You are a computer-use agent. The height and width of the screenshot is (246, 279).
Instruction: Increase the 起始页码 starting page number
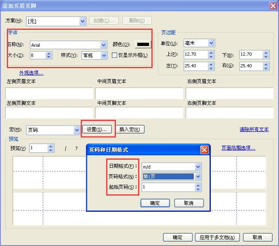(198, 186)
